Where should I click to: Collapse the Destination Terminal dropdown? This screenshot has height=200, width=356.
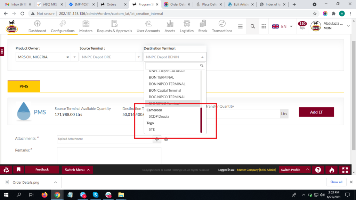pos(202,57)
